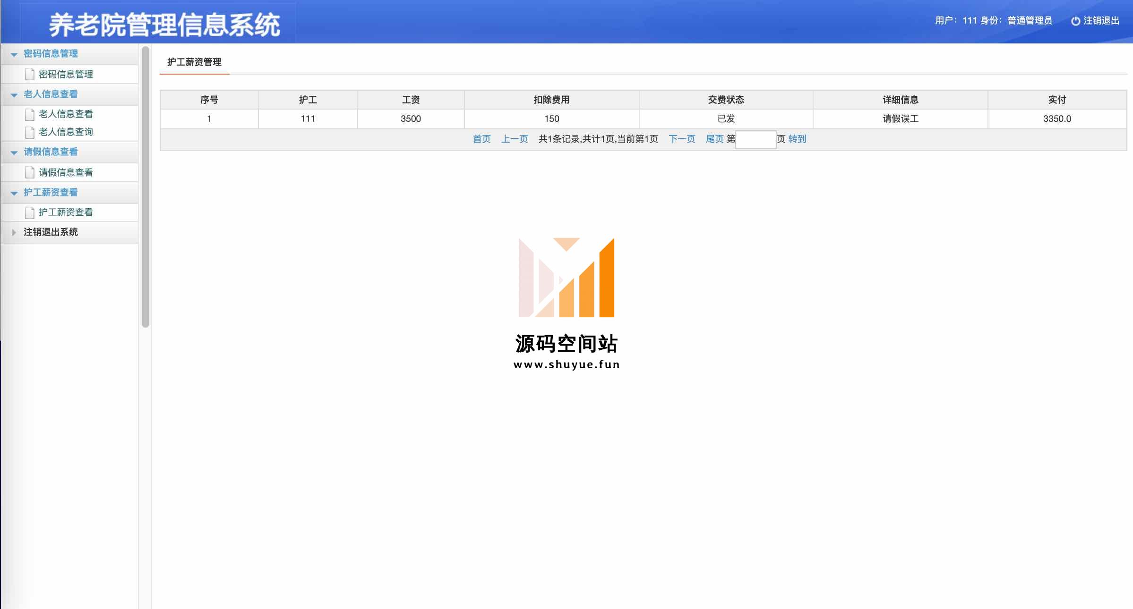
Task: Open 请假信息查看 sub-item in sidebar
Action: [66, 172]
